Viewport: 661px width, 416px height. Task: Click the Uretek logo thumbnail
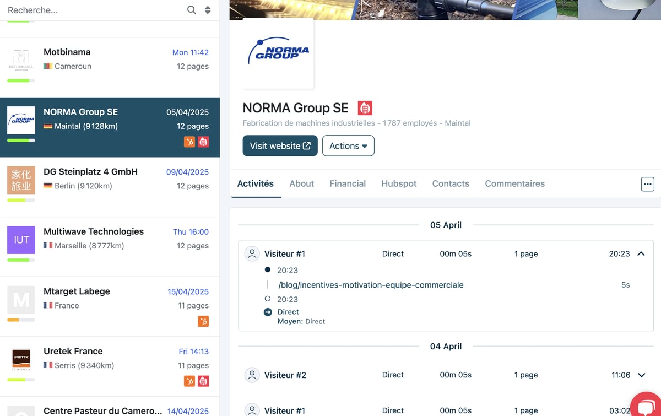click(21, 359)
